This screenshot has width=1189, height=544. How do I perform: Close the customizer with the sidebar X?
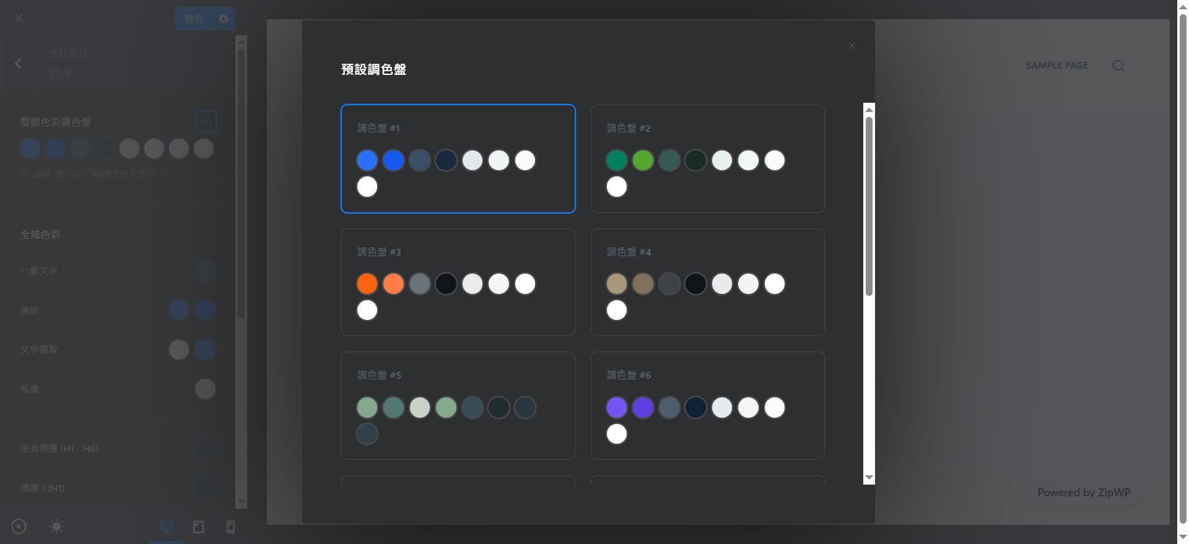pyautogui.click(x=19, y=18)
